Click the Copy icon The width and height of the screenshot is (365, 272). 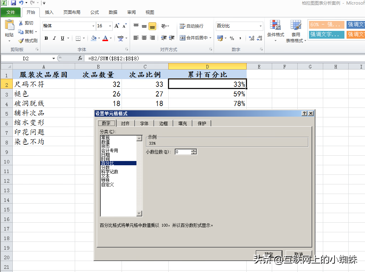tap(21, 32)
